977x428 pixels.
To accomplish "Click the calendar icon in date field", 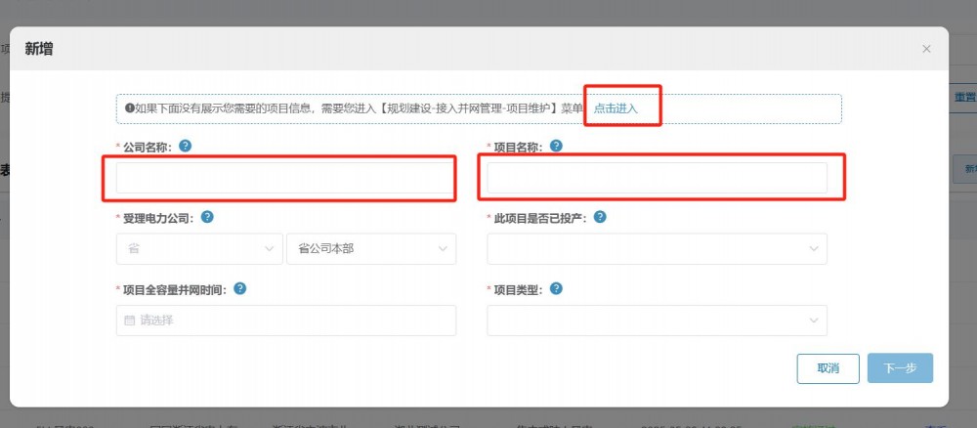I will [x=129, y=321].
